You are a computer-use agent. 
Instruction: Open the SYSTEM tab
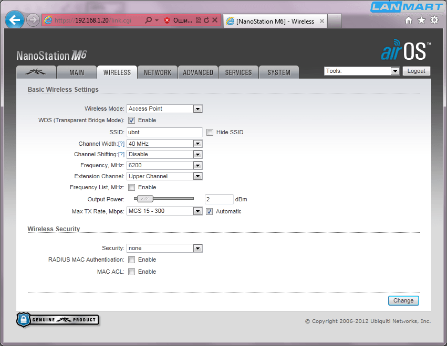point(279,72)
